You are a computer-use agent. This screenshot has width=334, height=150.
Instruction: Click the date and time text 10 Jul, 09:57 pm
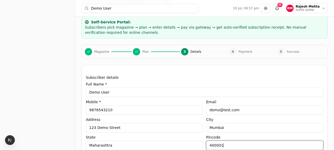click(246, 8)
